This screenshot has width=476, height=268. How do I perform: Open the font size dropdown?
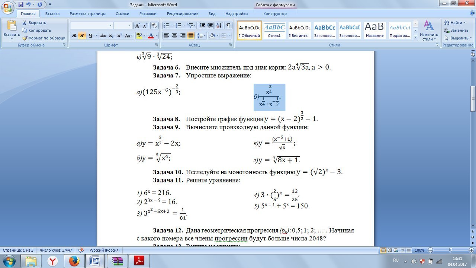click(130, 25)
